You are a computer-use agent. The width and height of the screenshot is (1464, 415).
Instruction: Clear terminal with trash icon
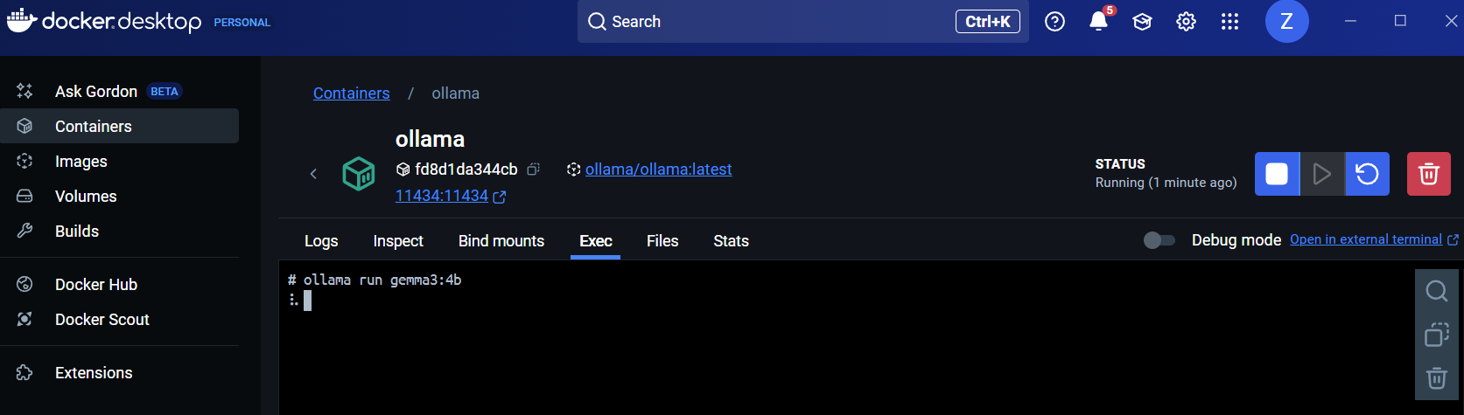tap(1436, 378)
